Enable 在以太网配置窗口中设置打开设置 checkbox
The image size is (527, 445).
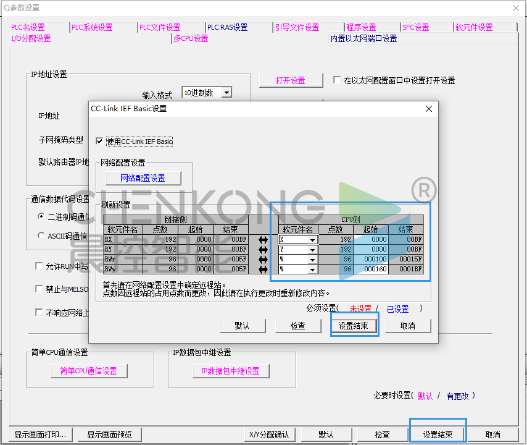pos(336,80)
